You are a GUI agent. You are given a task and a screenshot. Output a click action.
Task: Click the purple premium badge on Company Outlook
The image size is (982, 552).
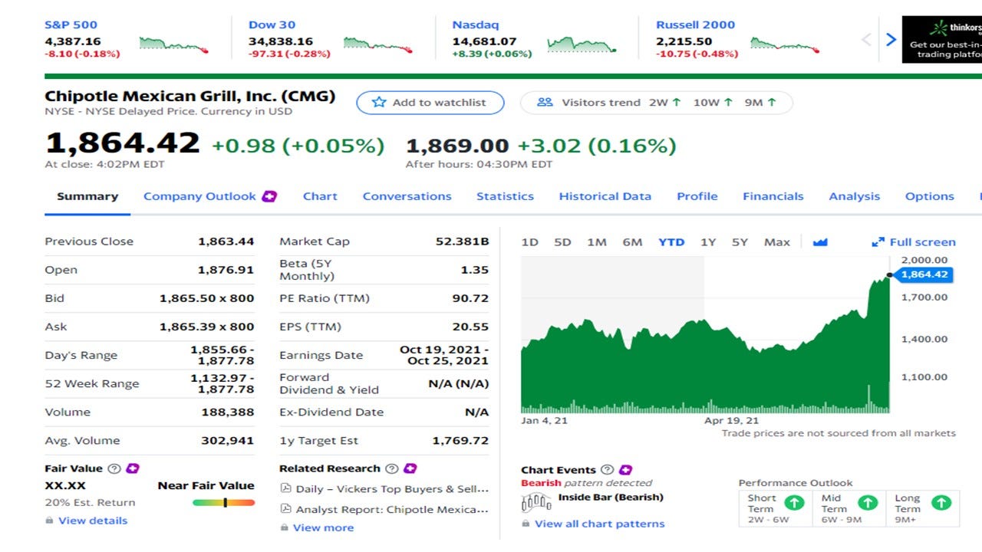[x=269, y=196]
